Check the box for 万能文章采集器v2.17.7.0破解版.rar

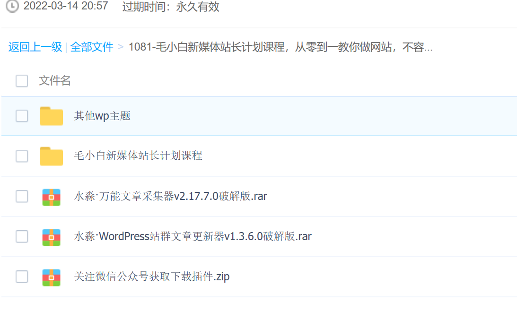click(22, 196)
